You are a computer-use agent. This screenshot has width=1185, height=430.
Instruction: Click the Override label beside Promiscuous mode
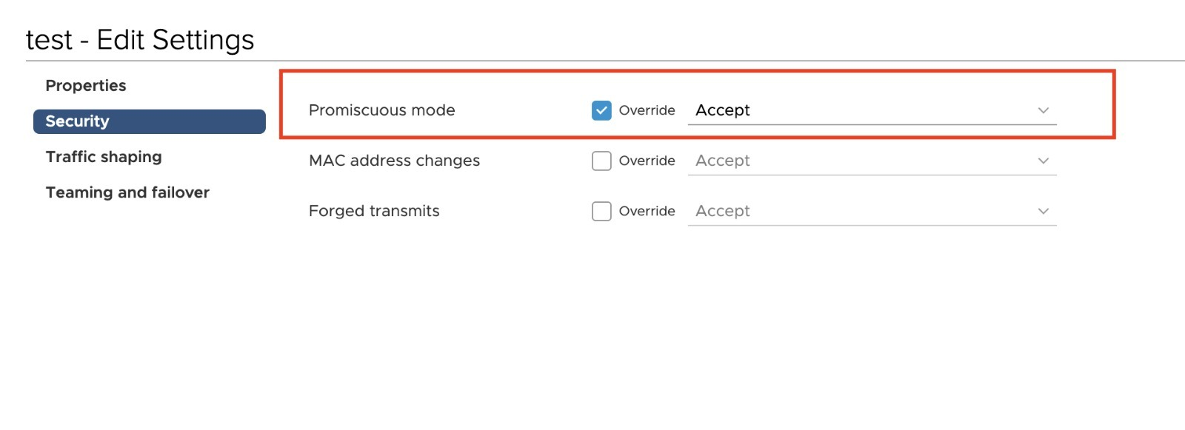click(647, 110)
